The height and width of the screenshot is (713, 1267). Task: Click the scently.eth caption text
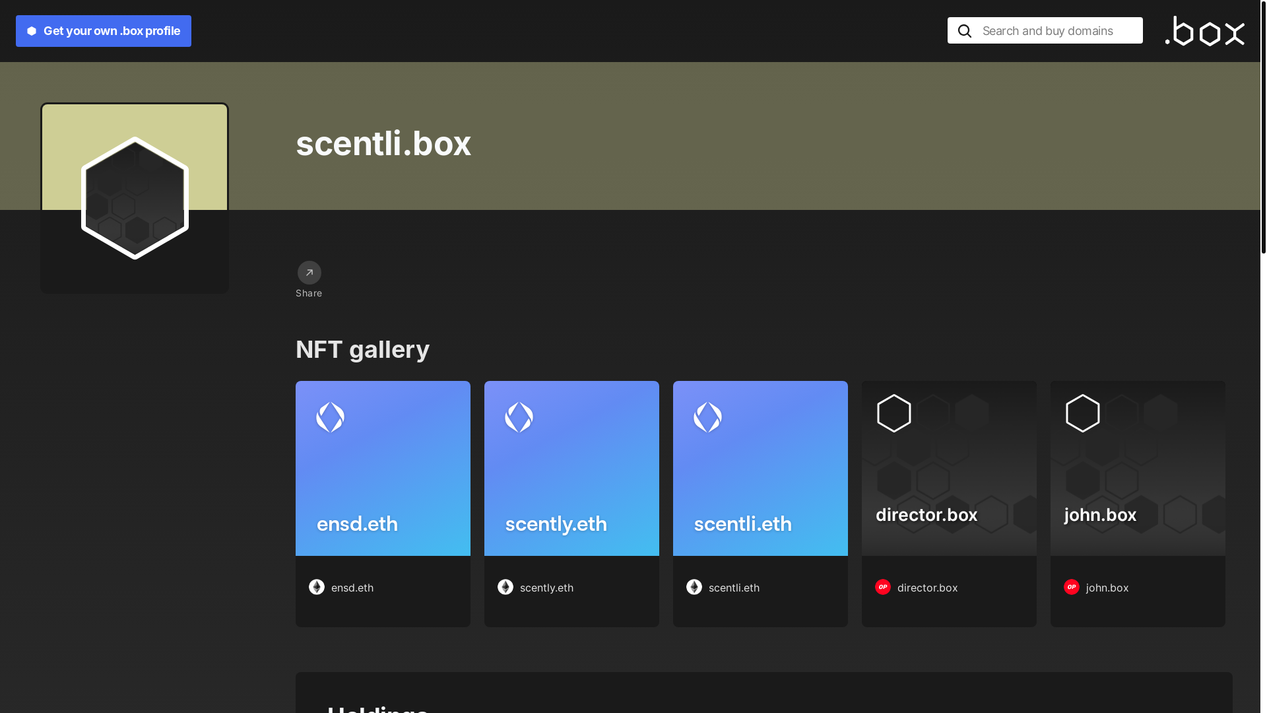click(546, 588)
